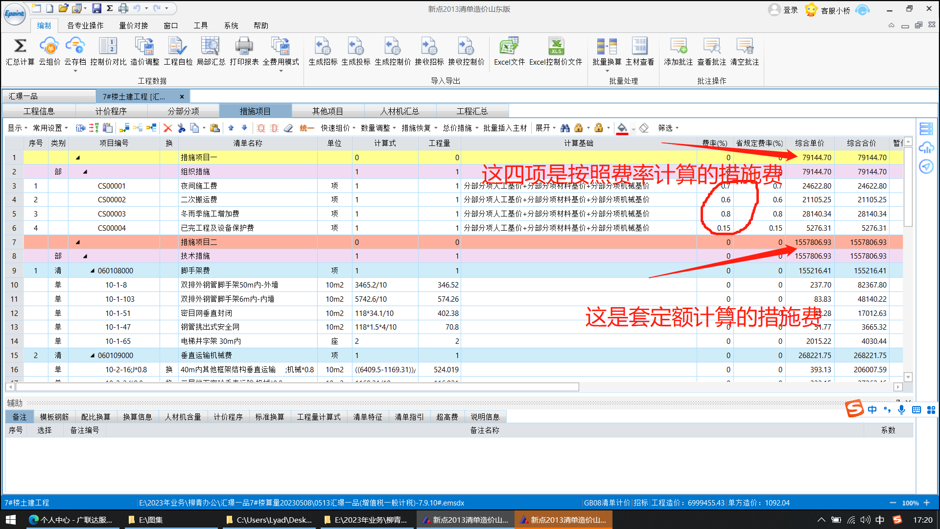The width and height of the screenshot is (940, 529).
Task: Open the 换算信息 bottom tab
Action: click(137, 417)
